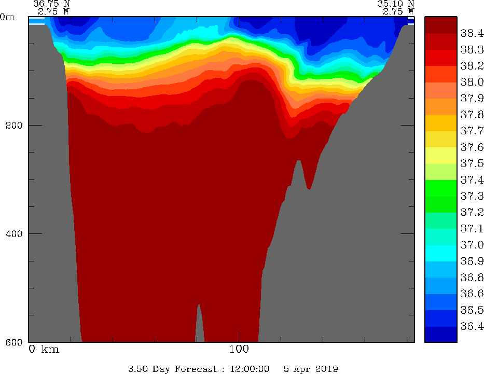Click the 100 x-axis distance label

pos(239,349)
